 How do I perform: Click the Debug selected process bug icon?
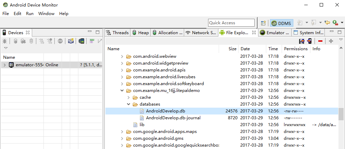[x=5, y=41]
